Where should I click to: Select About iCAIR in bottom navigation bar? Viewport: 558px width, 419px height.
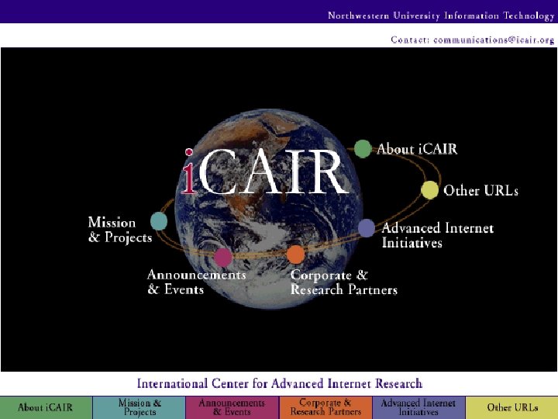point(46,407)
